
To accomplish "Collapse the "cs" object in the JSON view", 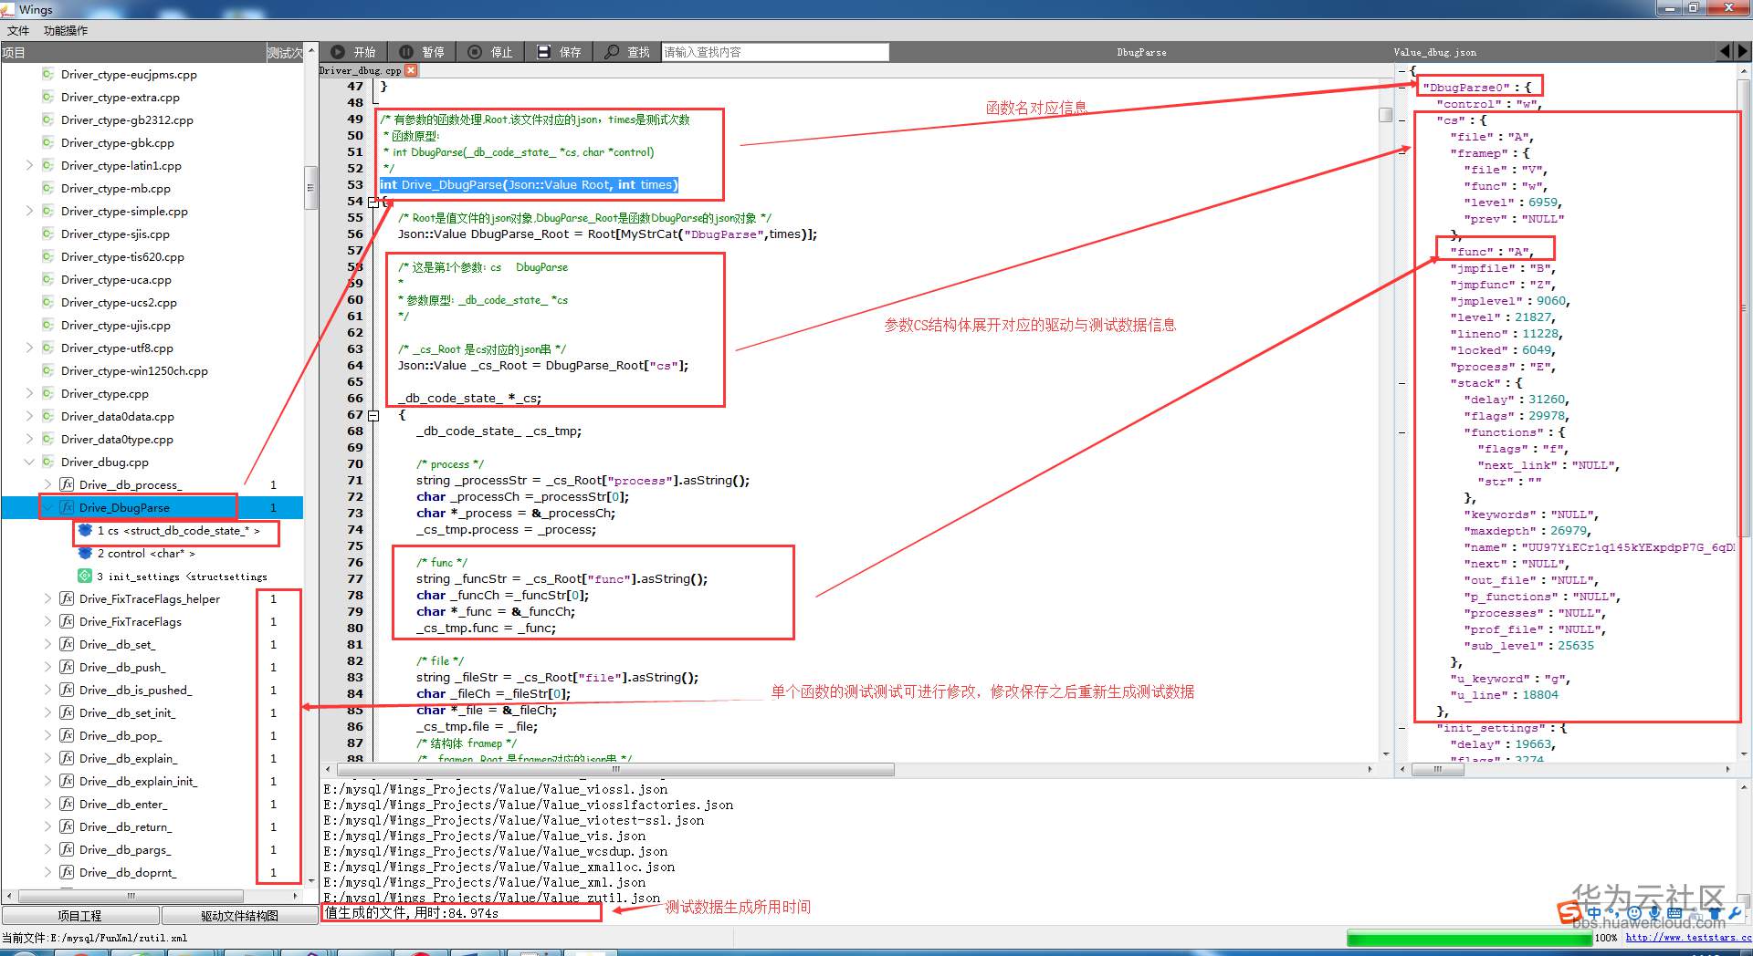I will point(1402,120).
